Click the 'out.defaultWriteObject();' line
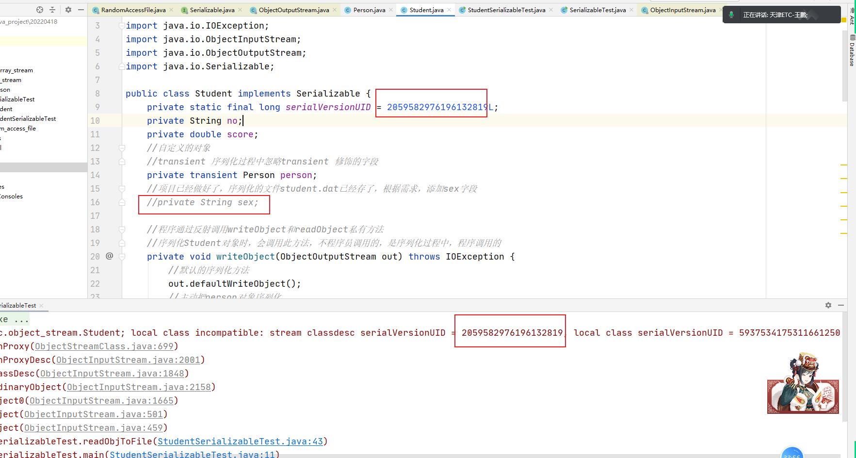This screenshot has width=856, height=458. pyautogui.click(x=235, y=284)
